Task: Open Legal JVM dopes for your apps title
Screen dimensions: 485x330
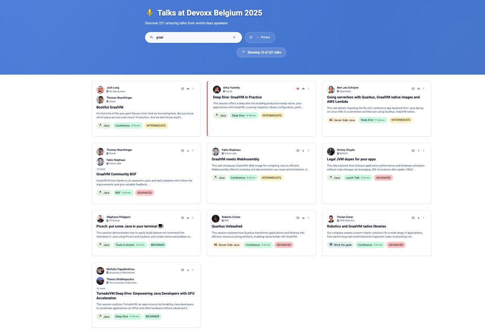Action: (x=351, y=159)
